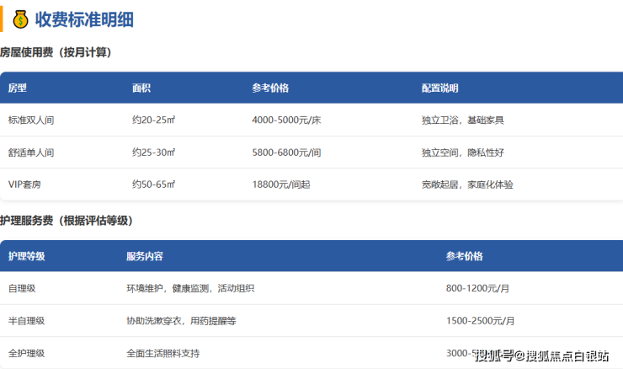
Task: Select the 标准双人间 row label
Action: click(31, 120)
